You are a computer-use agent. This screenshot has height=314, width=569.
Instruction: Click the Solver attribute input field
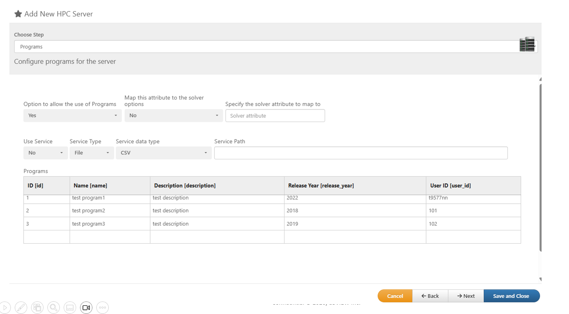(x=275, y=116)
